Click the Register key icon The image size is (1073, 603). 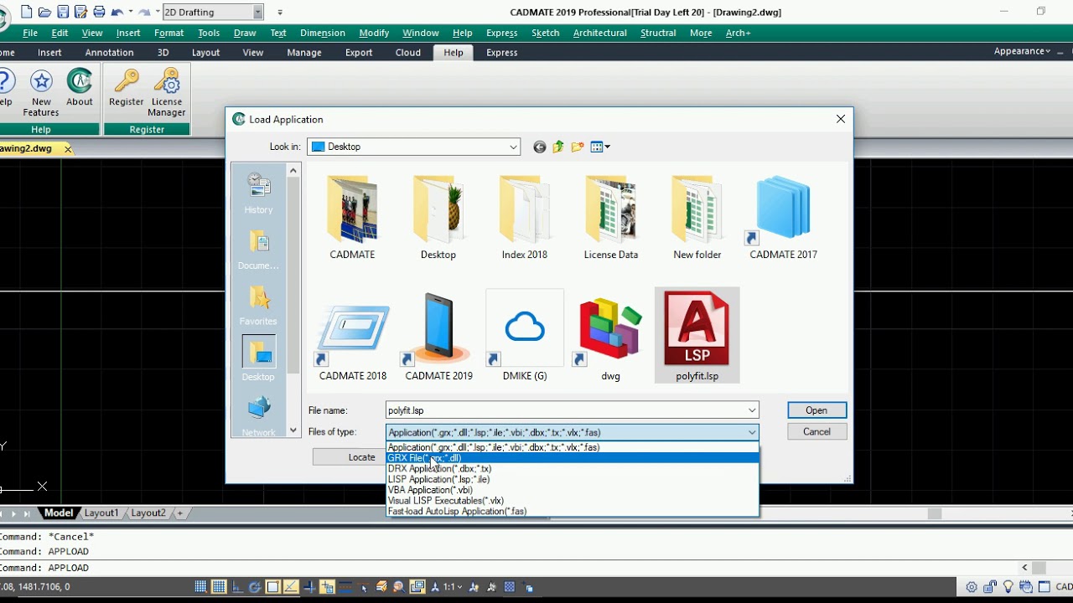127,88
